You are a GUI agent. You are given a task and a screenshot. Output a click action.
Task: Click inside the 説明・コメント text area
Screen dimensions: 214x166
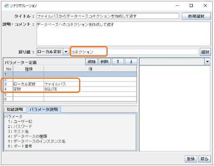124,34
